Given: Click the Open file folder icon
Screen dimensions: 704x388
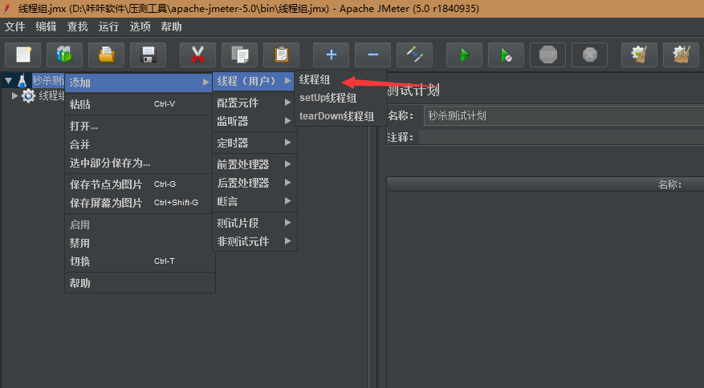Looking at the screenshot, I should coord(107,55).
